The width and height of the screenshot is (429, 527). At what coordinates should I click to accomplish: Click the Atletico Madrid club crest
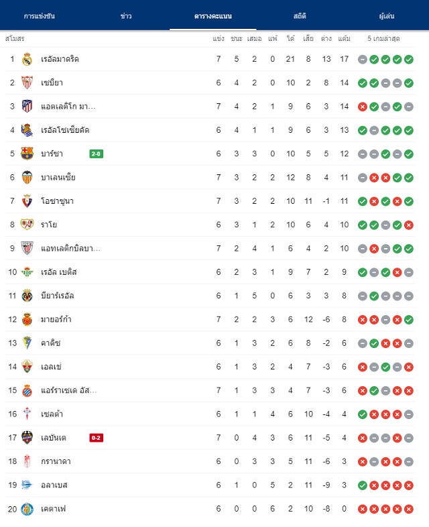pyautogui.click(x=27, y=107)
